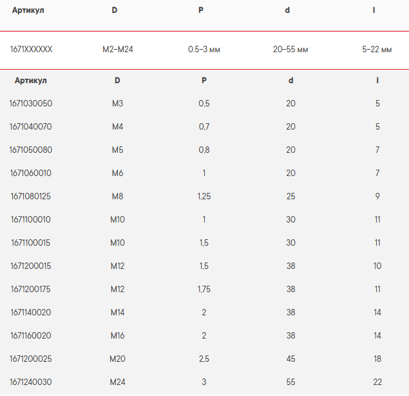The width and height of the screenshot is (409, 396).
Task: Click the 0.5–3 мм pitch range
Action: (x=204, y=49)
